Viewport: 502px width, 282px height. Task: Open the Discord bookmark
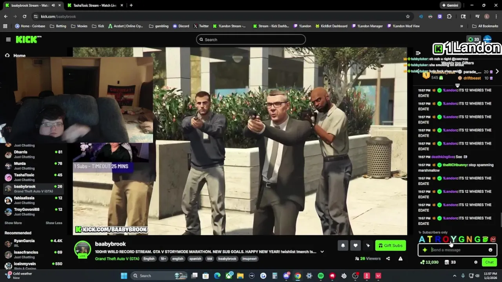point(181,26)
